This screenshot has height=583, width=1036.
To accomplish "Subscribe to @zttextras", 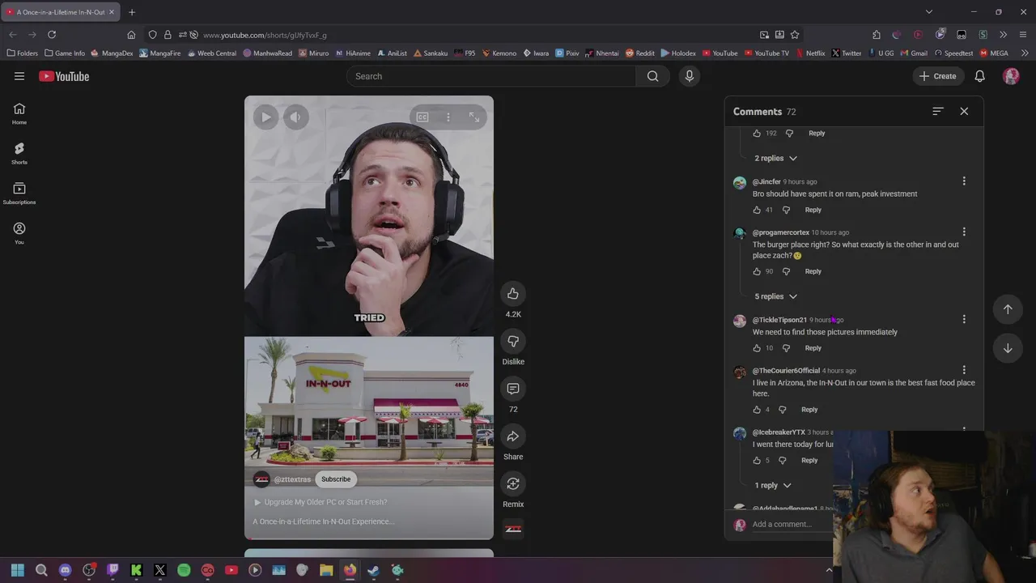I will pos(336,479).
